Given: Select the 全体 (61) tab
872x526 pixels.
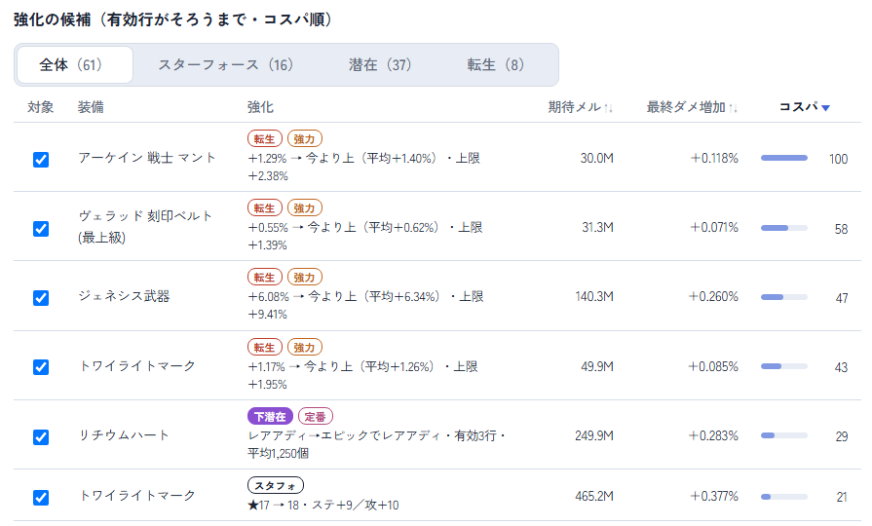Looking at the screenshot, I should tap(75, 65).
